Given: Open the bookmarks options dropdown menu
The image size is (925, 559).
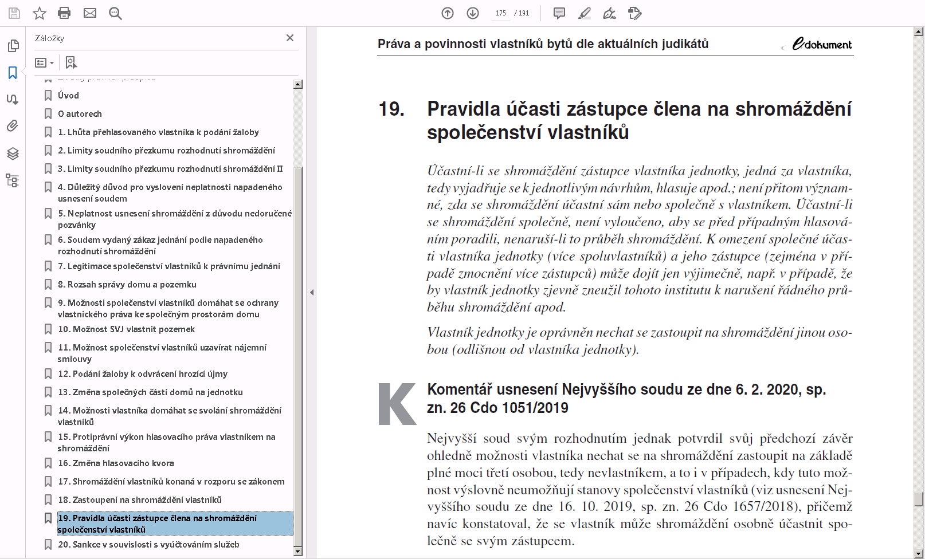Looking at the screenshot, I should pos(44,62).
